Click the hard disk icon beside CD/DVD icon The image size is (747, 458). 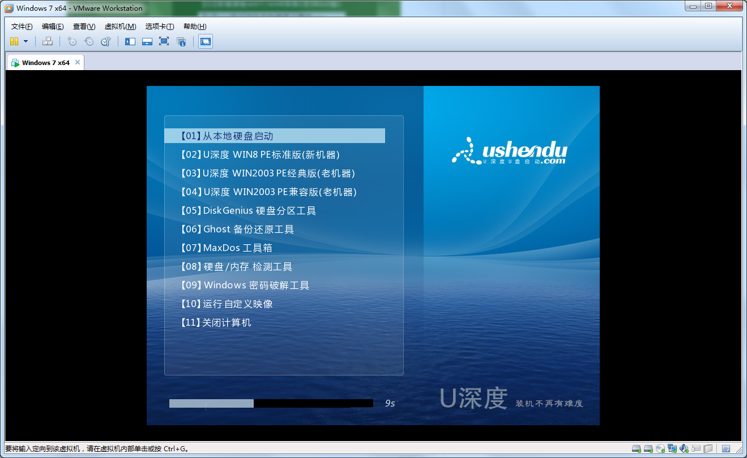click(648, 449)
